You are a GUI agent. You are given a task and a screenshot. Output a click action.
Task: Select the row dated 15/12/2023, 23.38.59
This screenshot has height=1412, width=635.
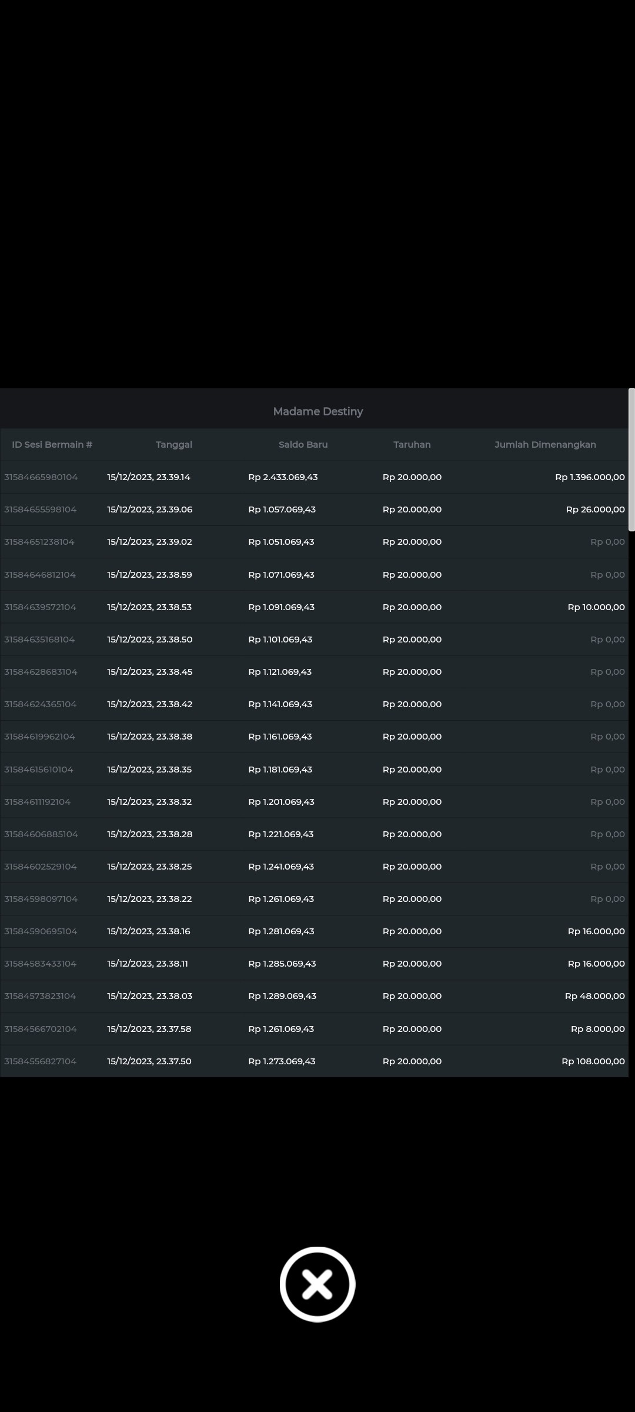click(149, 575)
